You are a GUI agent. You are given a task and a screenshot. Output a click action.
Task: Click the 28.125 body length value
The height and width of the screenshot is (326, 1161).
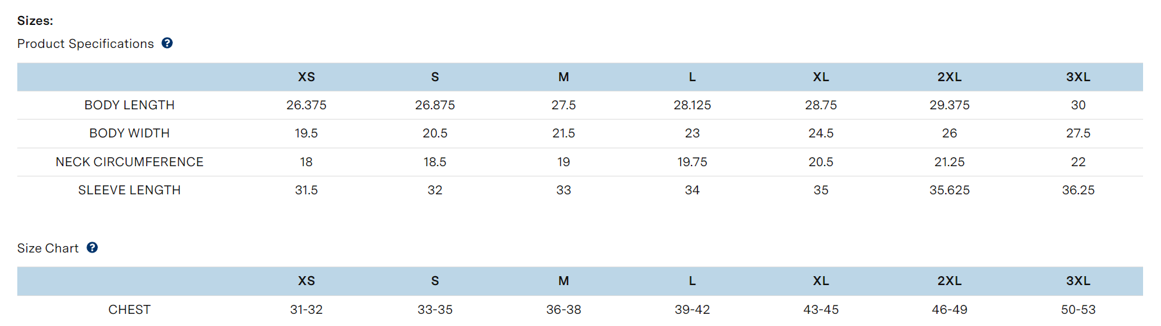coord(692,105)
